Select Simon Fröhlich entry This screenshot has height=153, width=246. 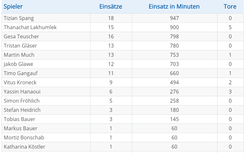point(22,101)
